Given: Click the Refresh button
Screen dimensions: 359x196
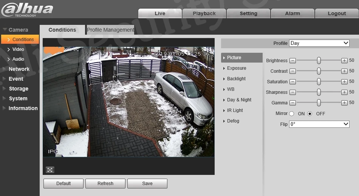Looking at the screenshot, I should tap(105, 184).
